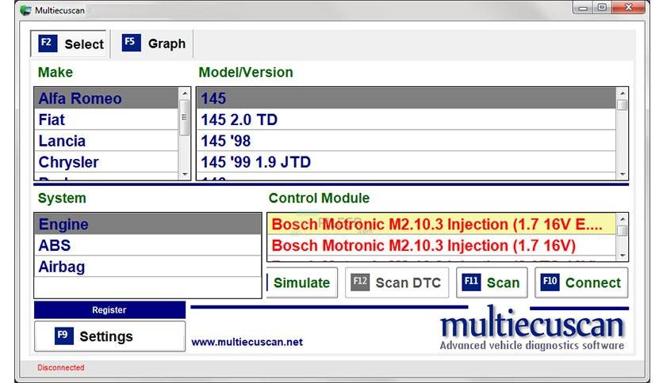Click Control Module scrollbar down arrow

pos(622,256)
